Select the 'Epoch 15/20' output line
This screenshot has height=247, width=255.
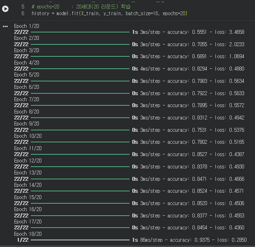pyautogui.click(x=28, y=197)
